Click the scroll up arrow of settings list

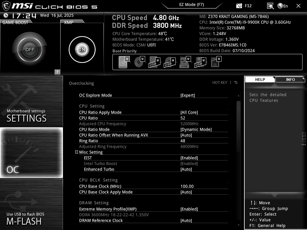tap(238, 96)
